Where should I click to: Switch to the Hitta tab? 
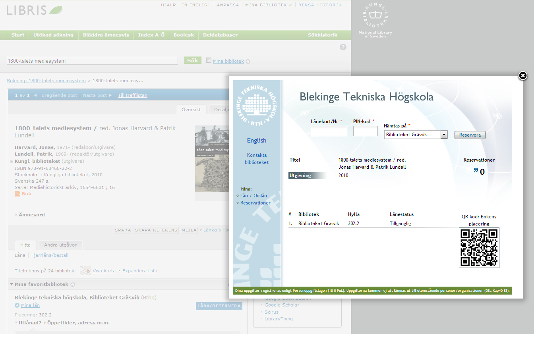(x=25, y=245)
